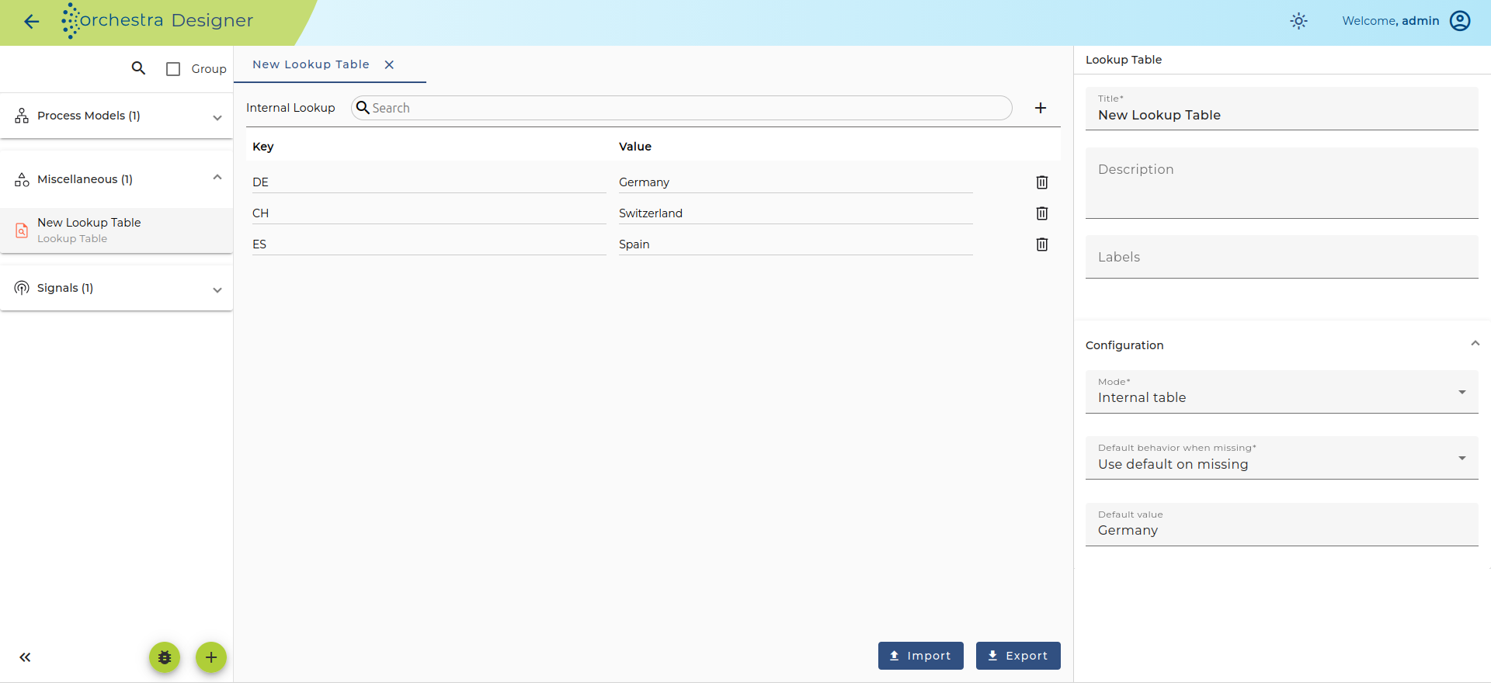Click the Value column header
The image size is (1491, 686).
(x=635, y=147)
